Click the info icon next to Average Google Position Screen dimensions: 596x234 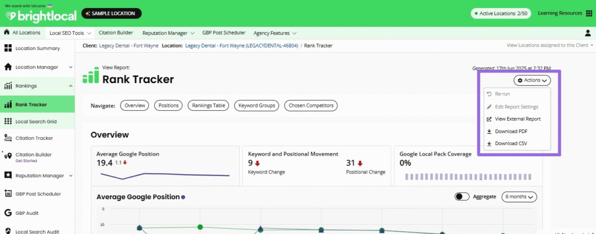click(183, 197)
